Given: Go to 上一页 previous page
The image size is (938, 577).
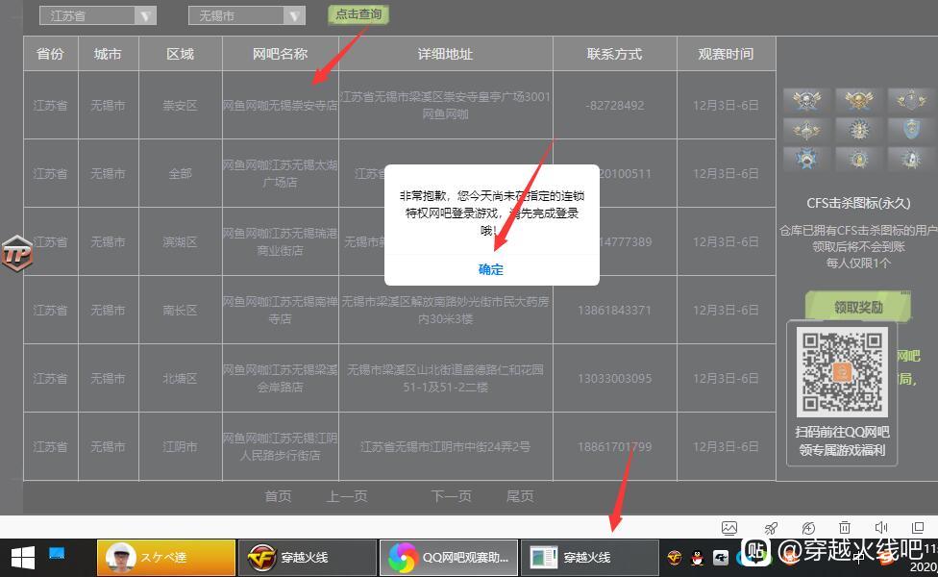Looking at the screenshot, I should (347, 496).
